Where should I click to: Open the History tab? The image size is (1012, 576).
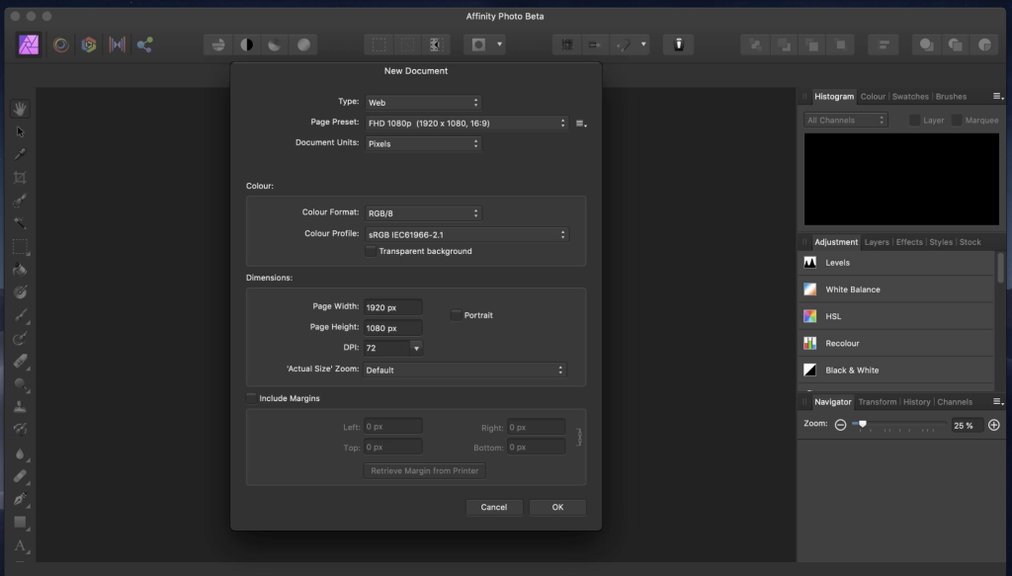click(x=916, y=402)
